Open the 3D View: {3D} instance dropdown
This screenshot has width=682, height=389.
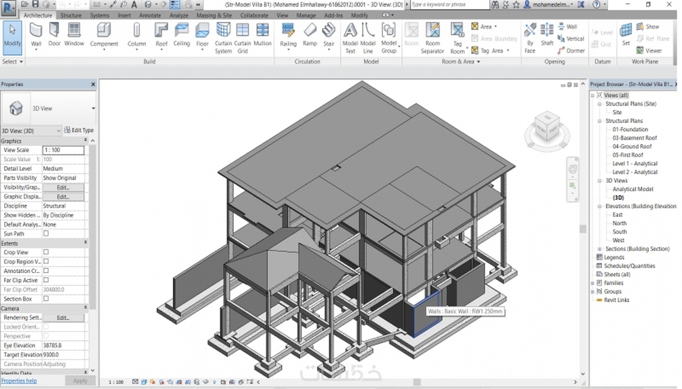tap(59, 131)
